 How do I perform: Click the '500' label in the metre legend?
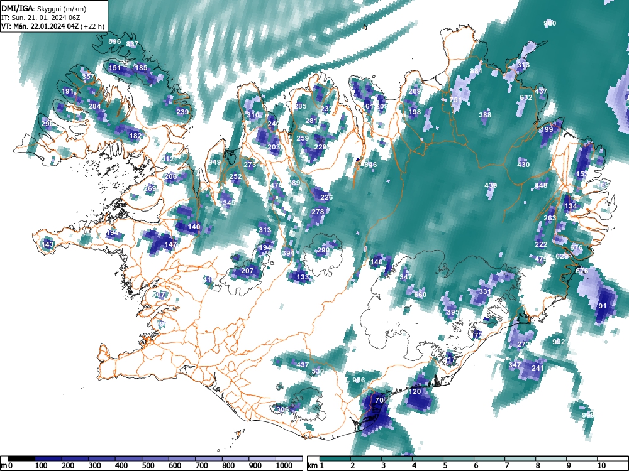pos(148,466)
